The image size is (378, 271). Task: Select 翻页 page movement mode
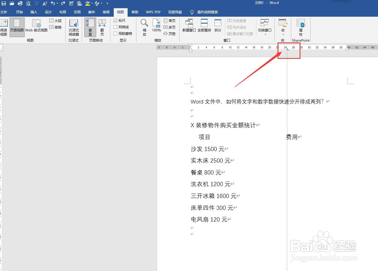tap(102, 27)
